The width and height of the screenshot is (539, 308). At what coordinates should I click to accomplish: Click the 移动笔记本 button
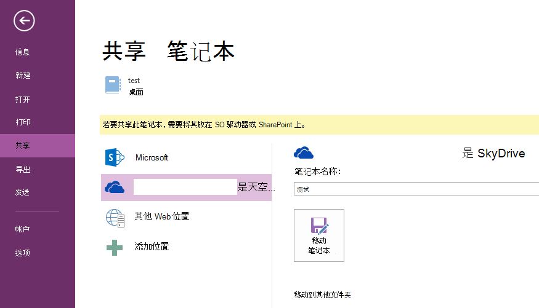click(319, 235)
